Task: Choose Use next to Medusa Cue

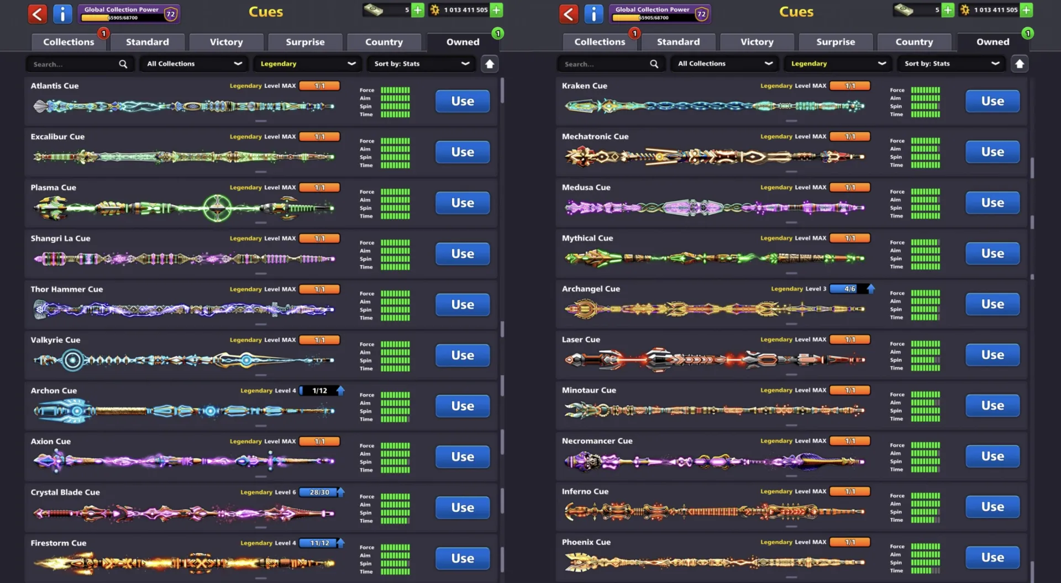Action: coord(992,203)
